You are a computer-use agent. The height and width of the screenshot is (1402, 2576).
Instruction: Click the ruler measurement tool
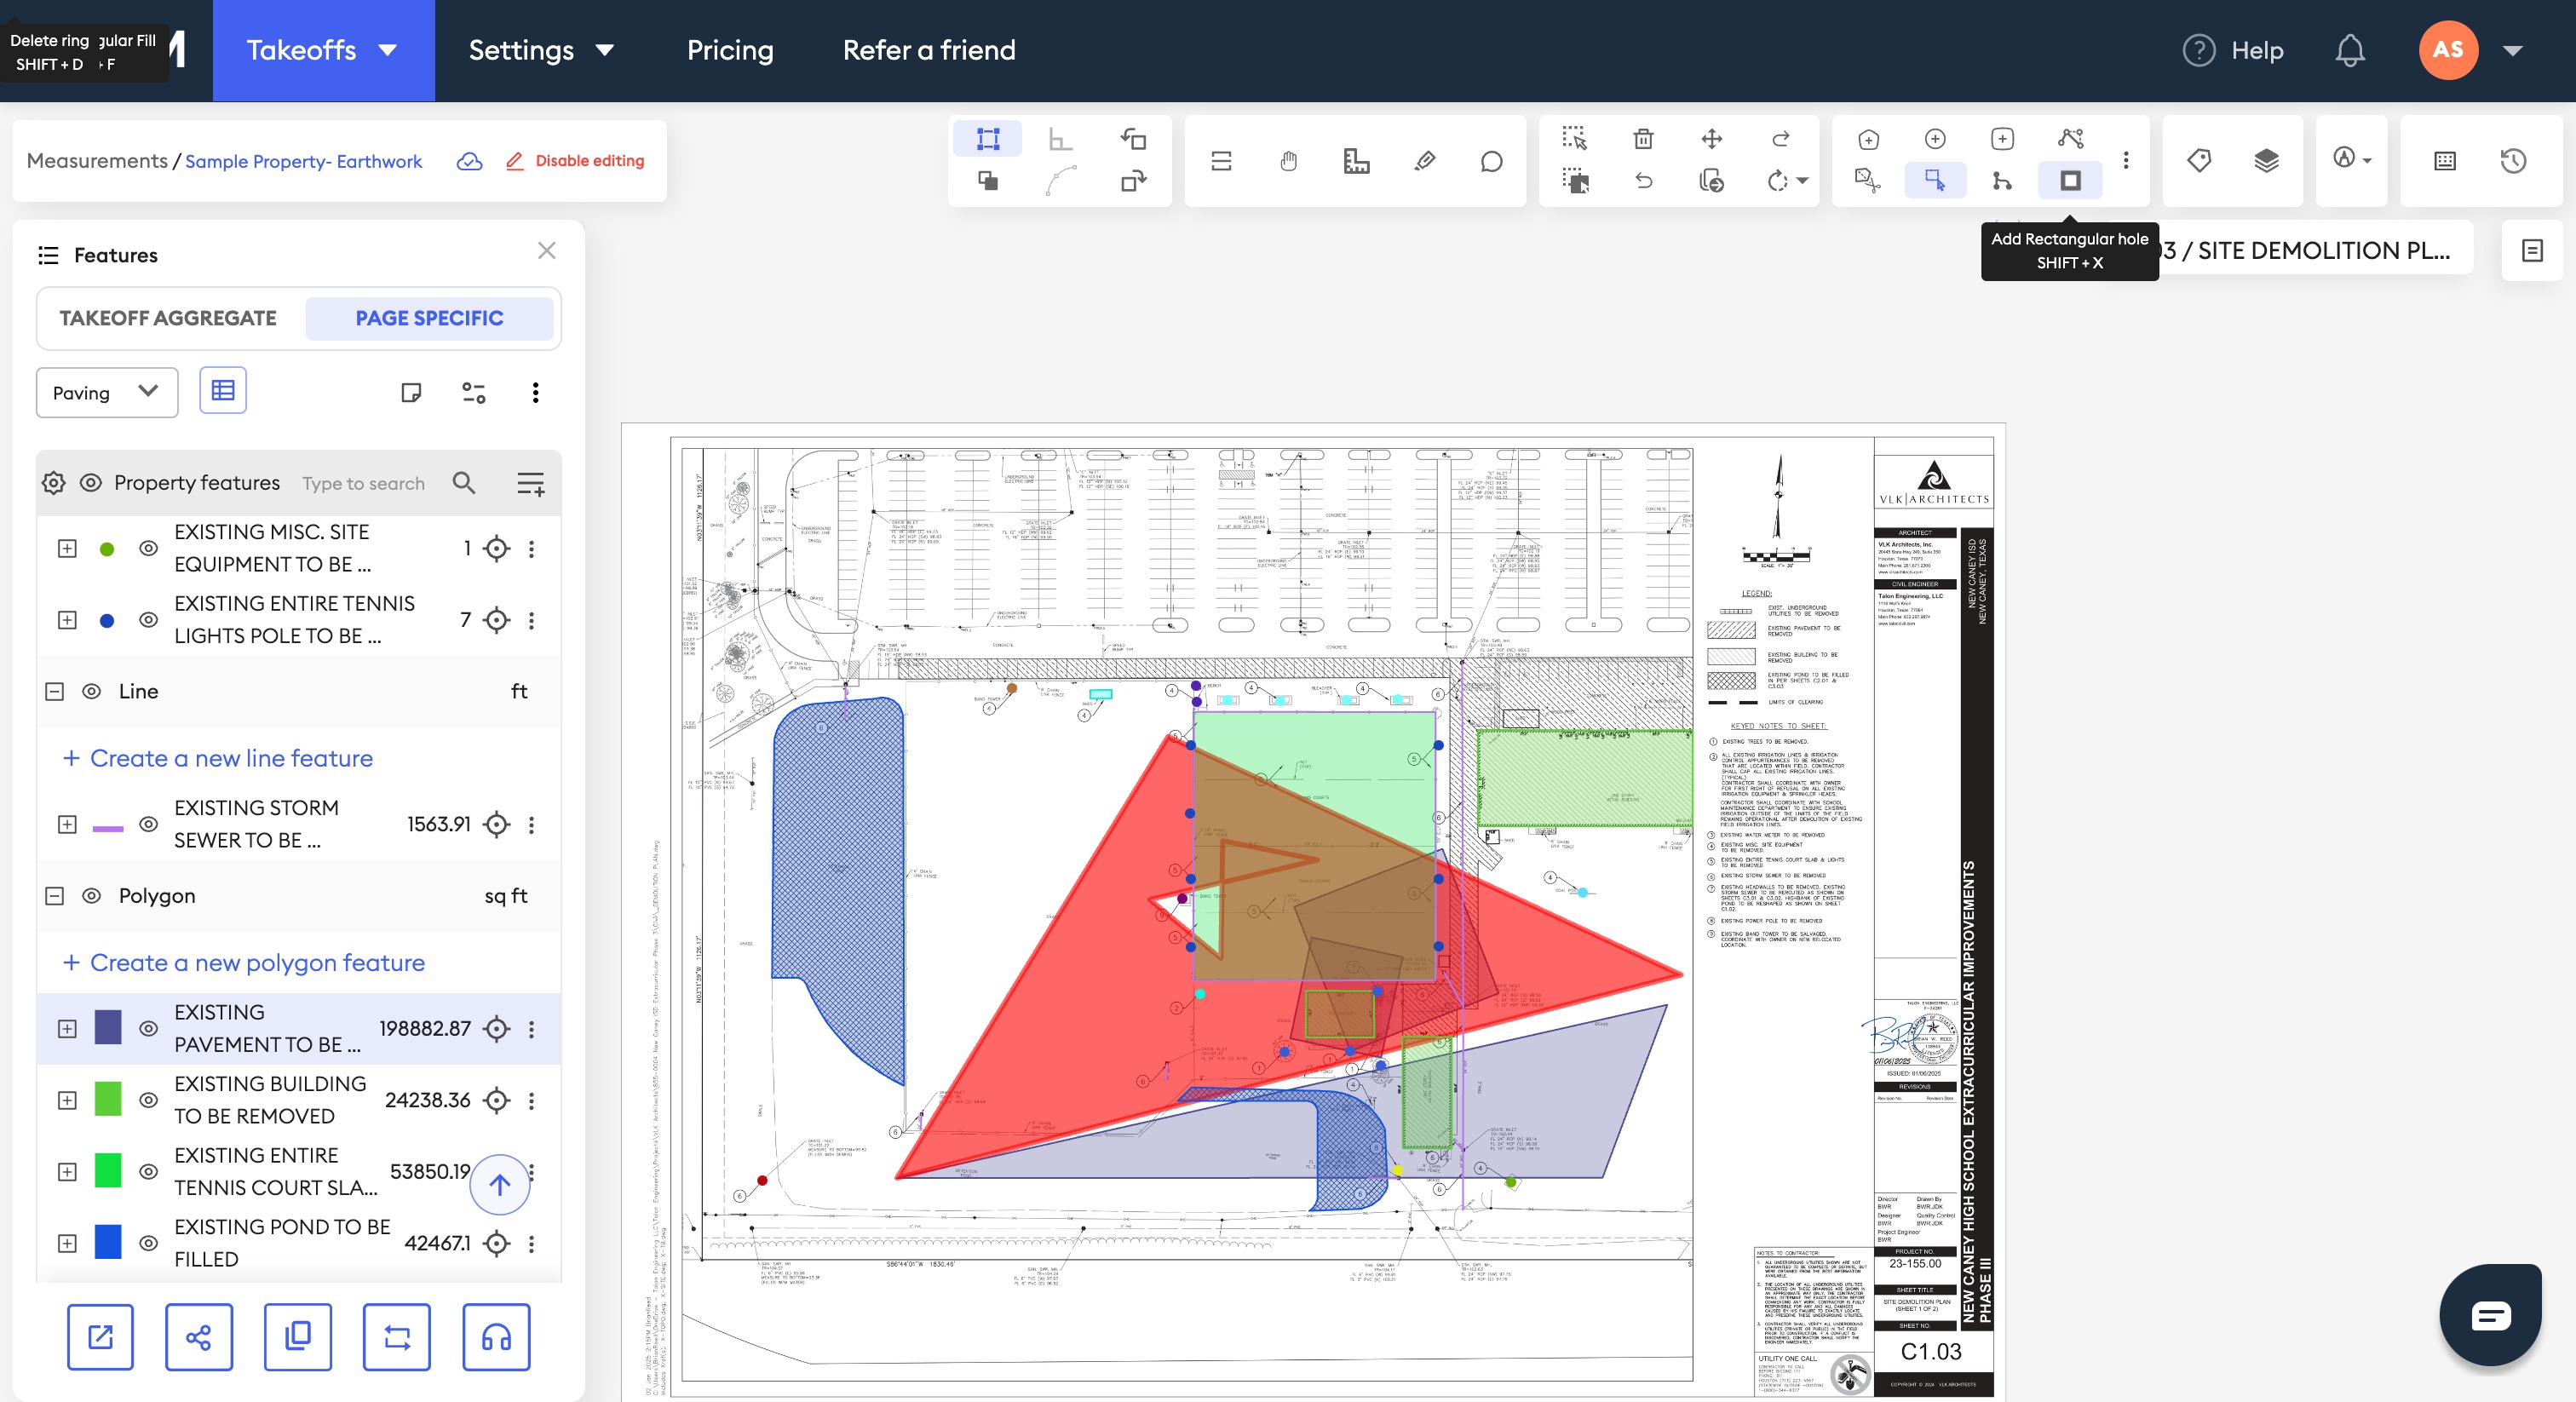[x=1356, y=160]
